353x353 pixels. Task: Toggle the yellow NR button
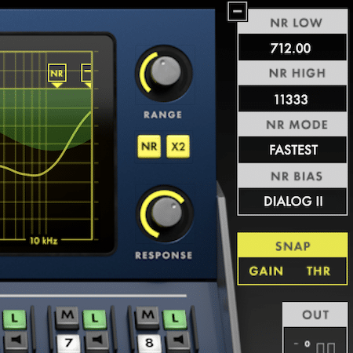149,147
